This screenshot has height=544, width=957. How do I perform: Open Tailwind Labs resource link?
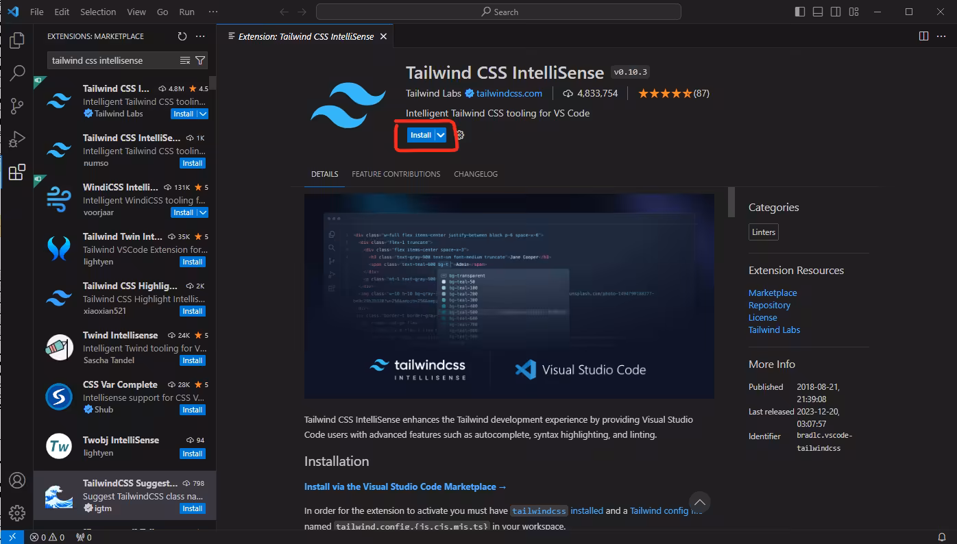click(774, 330)
